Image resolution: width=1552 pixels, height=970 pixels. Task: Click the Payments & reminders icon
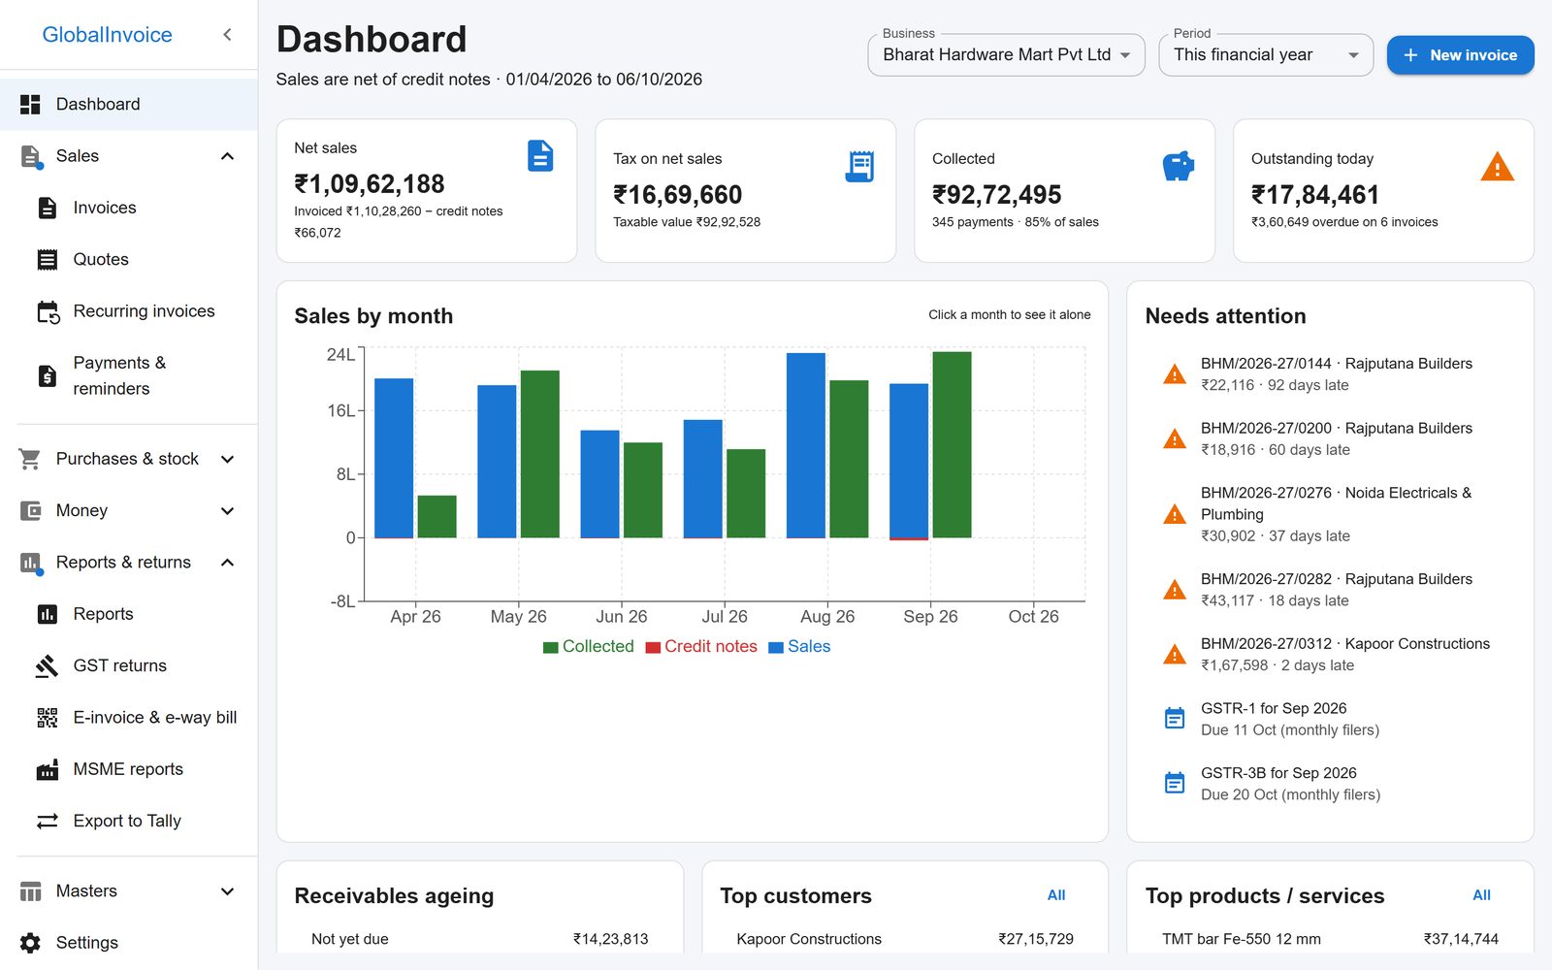coord(48,375)
